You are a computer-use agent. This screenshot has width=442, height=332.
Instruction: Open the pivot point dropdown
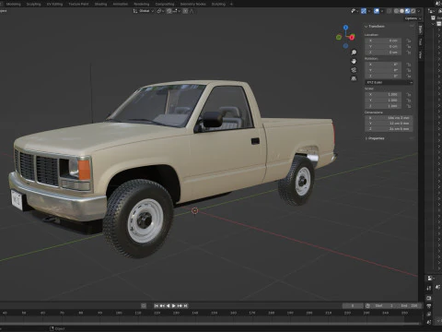tap(161, 11)
